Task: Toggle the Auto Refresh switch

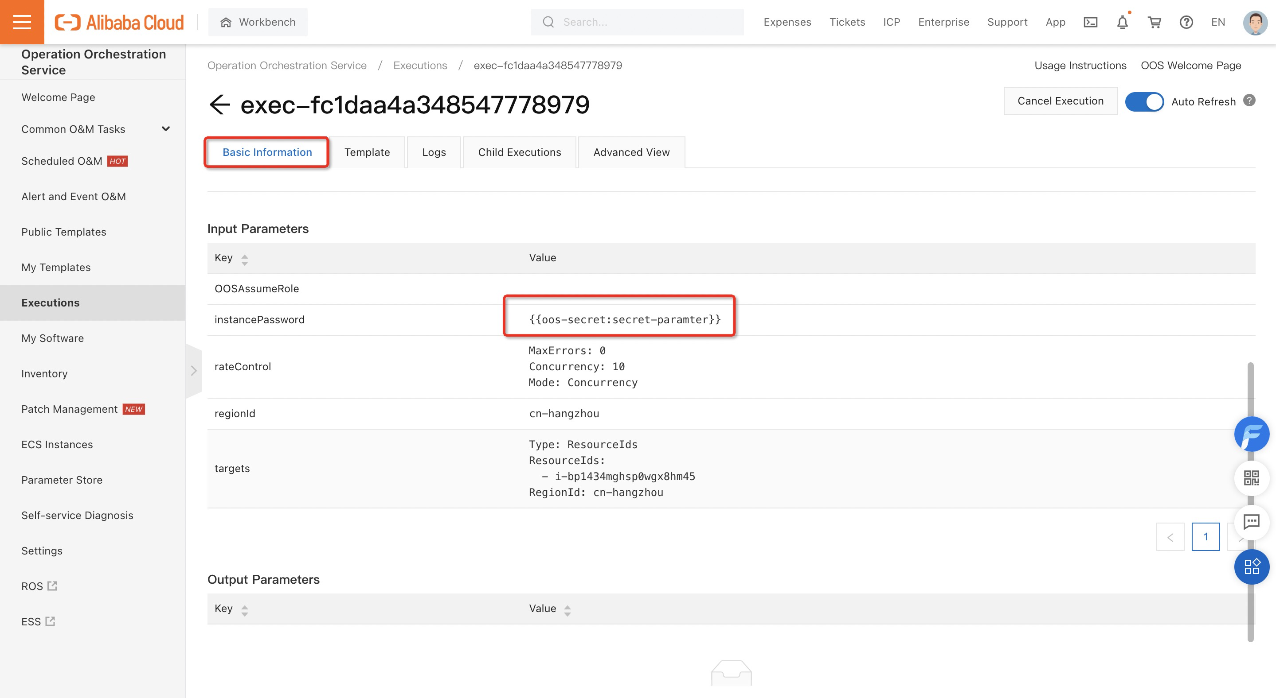Action: [x=1144, y=101]
